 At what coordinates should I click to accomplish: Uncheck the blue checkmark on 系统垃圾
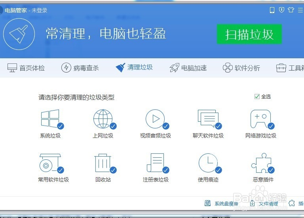[x=61, y=126]
